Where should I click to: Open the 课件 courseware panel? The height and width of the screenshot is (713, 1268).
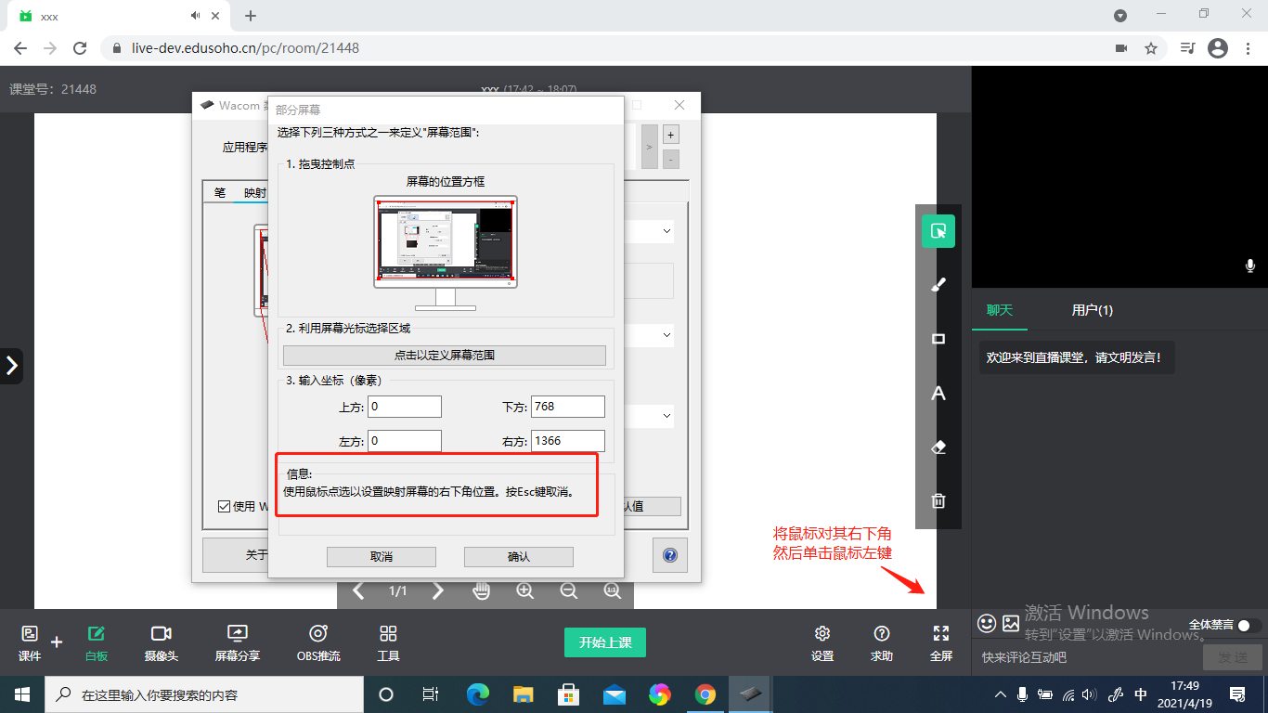click(x=30, y=642)
